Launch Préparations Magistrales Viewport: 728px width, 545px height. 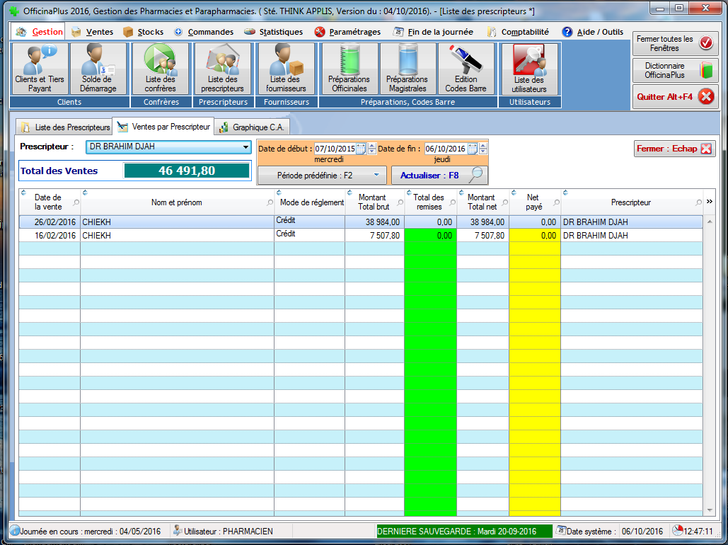point(407,69)
